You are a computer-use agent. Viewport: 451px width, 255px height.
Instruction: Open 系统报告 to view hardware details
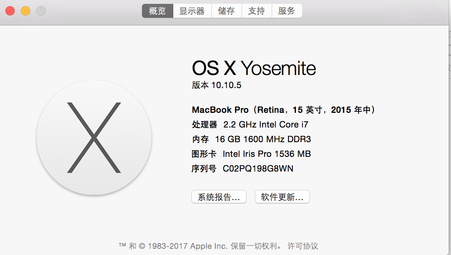219,197
